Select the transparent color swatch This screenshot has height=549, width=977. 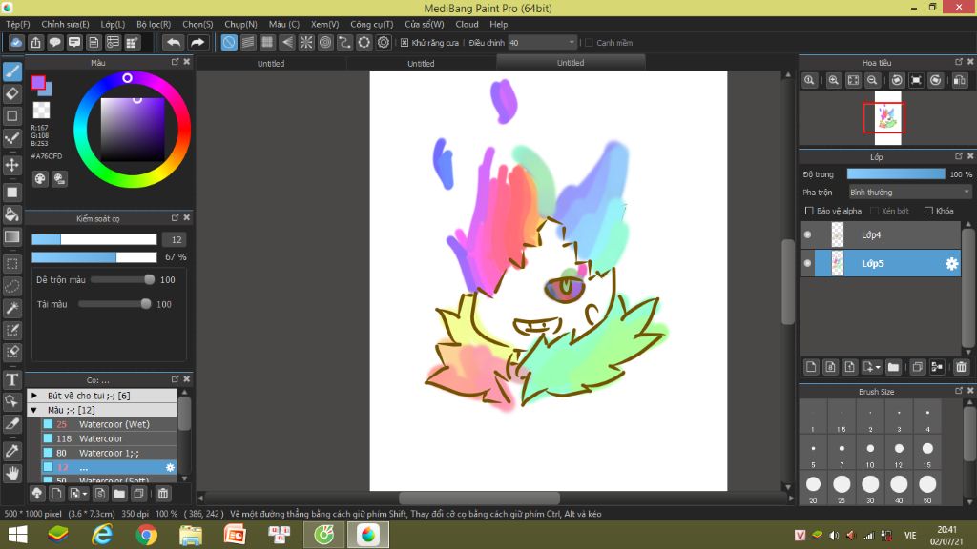point(41,111)
